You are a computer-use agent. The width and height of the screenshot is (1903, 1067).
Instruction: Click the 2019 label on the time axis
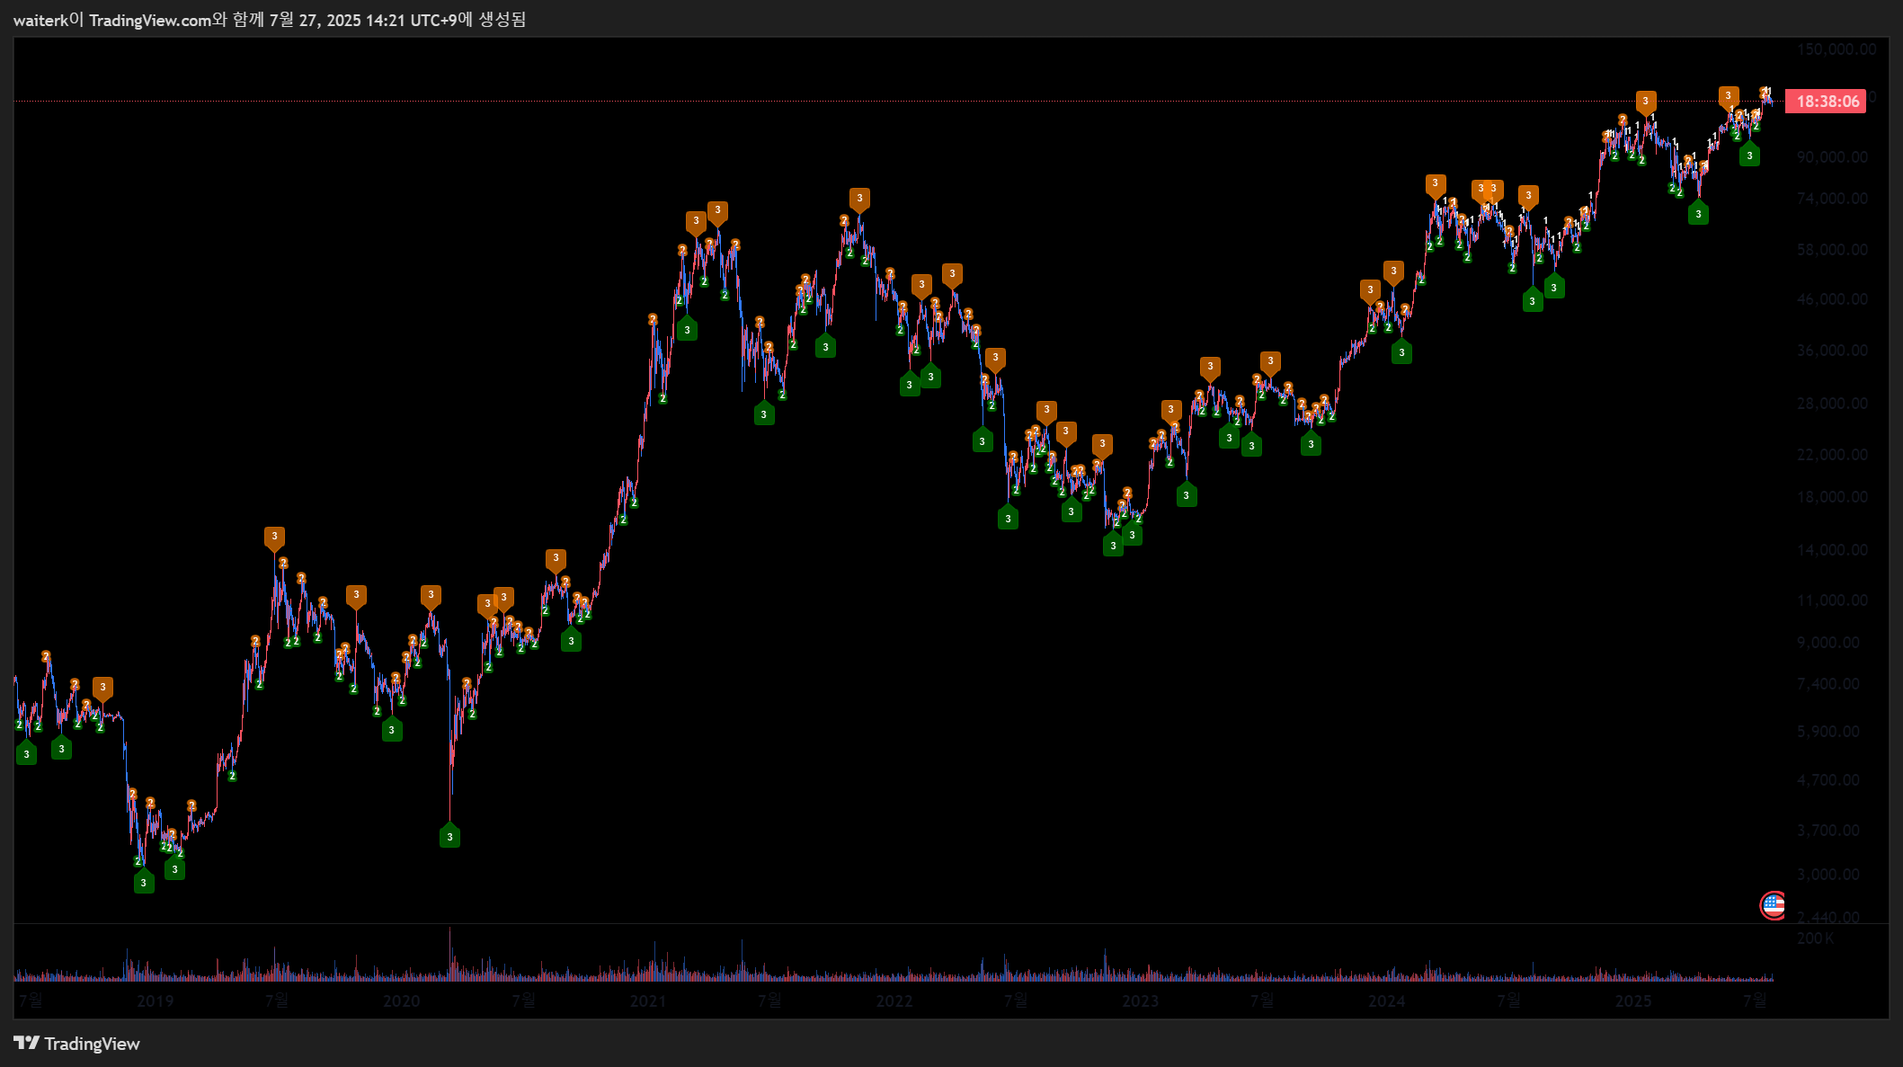coord(155,1001)
